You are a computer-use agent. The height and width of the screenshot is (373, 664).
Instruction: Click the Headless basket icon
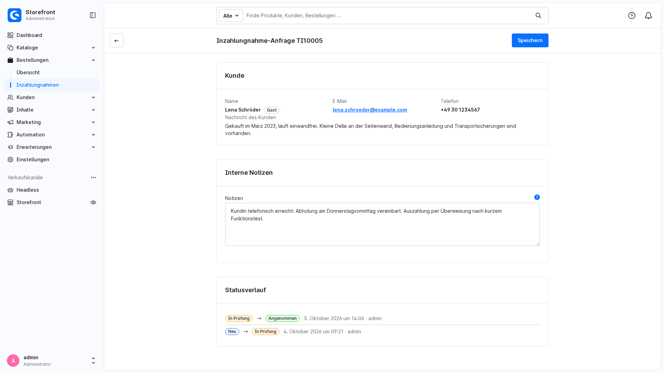tap(10, 190)
